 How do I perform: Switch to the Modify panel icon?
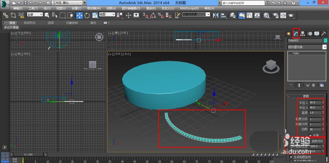(x=296, y=34)
